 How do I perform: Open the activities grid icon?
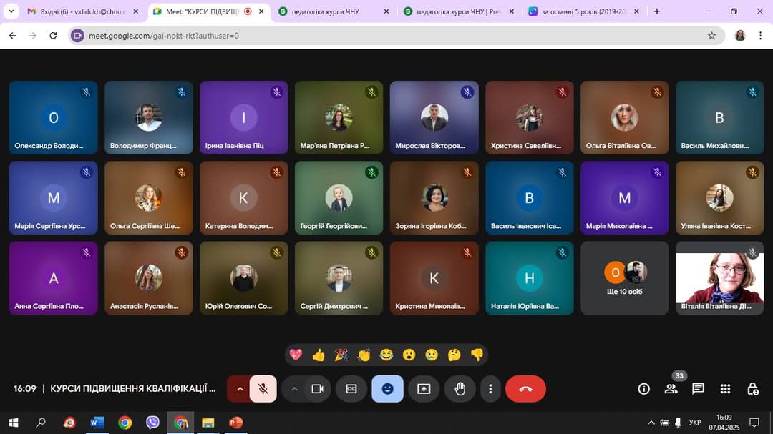725,389
